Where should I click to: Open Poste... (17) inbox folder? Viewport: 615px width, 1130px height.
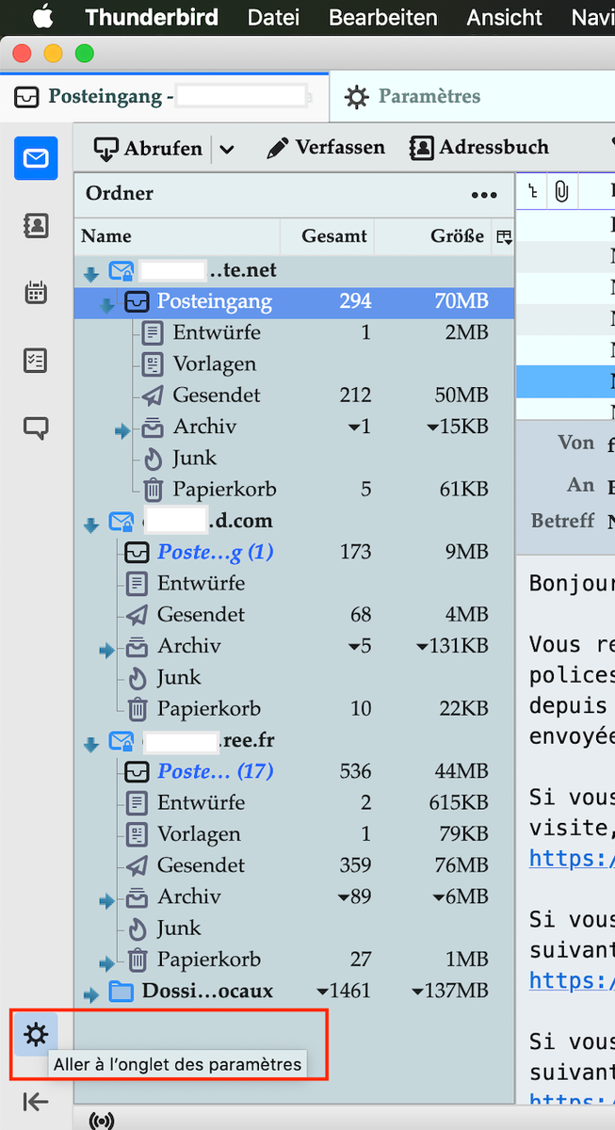coord(294,770)
